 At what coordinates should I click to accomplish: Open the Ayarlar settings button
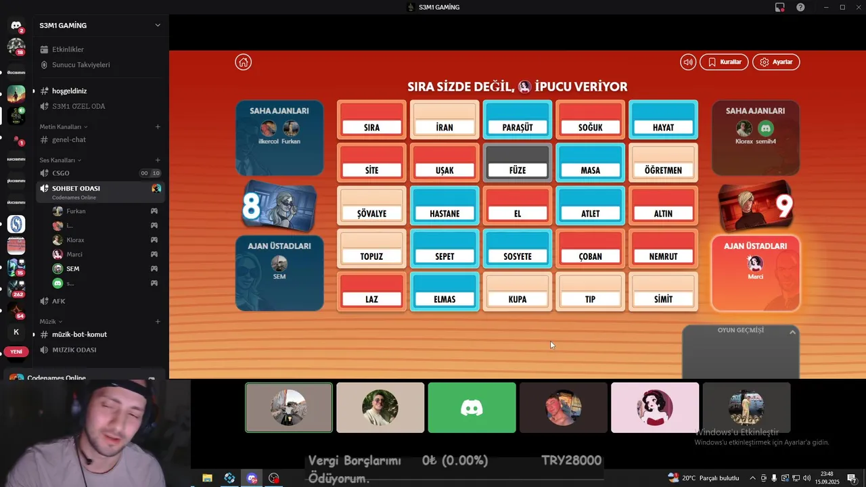coord(776,62)
